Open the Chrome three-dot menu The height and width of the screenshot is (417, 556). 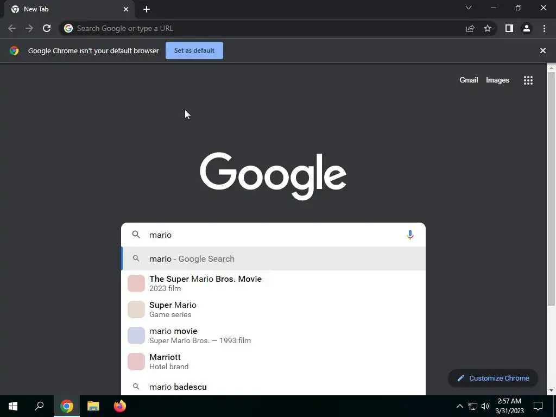pos(544,28)
